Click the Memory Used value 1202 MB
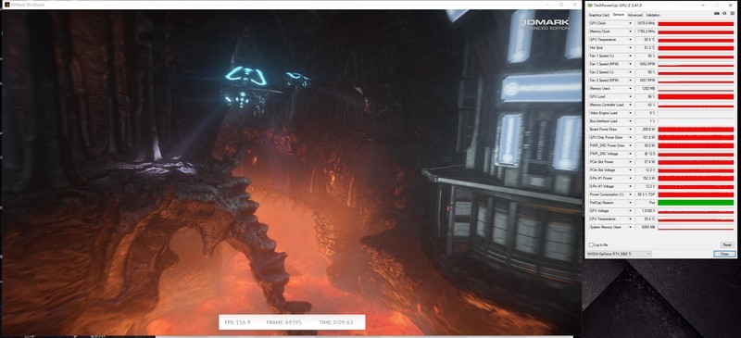Screen dimensions: 741x338 (x=646, y=88)
